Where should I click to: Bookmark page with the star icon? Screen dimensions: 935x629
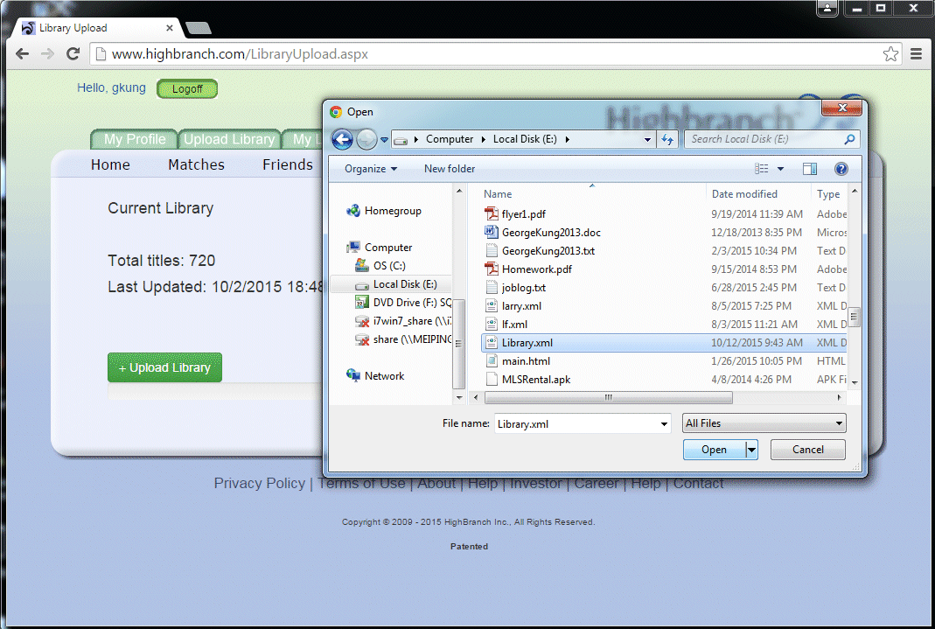click(x=890, y=54)
